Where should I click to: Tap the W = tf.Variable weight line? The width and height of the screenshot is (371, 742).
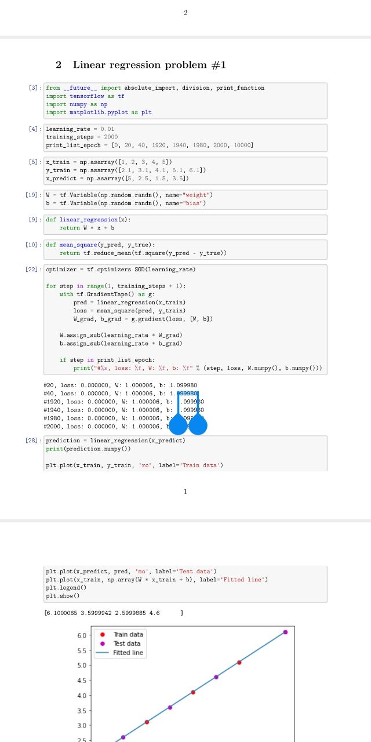pos(130,195)
